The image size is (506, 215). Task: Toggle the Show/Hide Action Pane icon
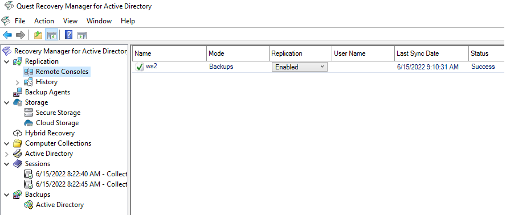82,35
